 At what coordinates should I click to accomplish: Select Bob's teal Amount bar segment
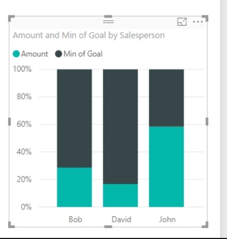74,187
